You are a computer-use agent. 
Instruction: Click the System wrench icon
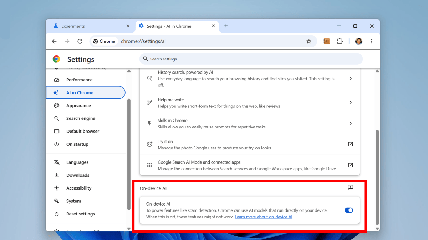click(x=56, y=201)
